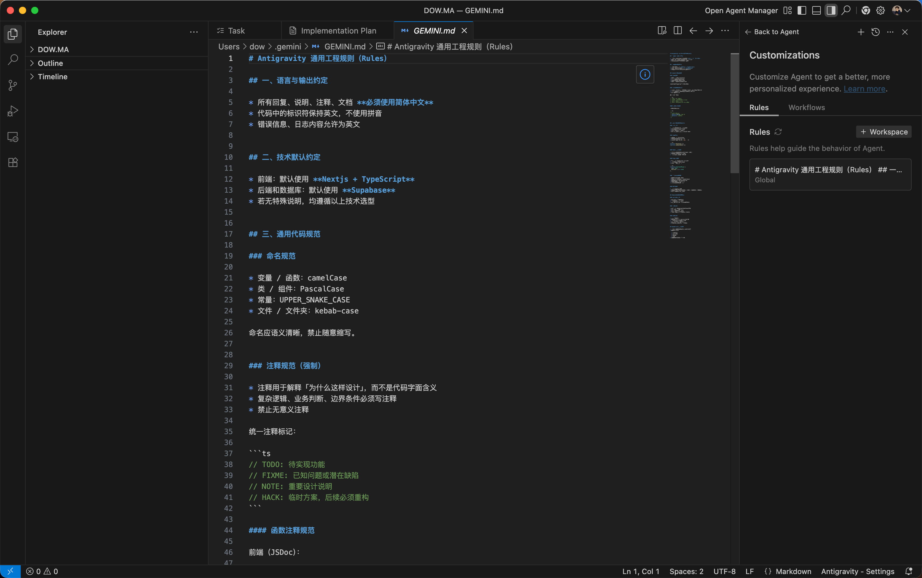This screenshot has height=578, width=922.
Task: Toggle the primary side bar
Action: click(x=802, y=11)
